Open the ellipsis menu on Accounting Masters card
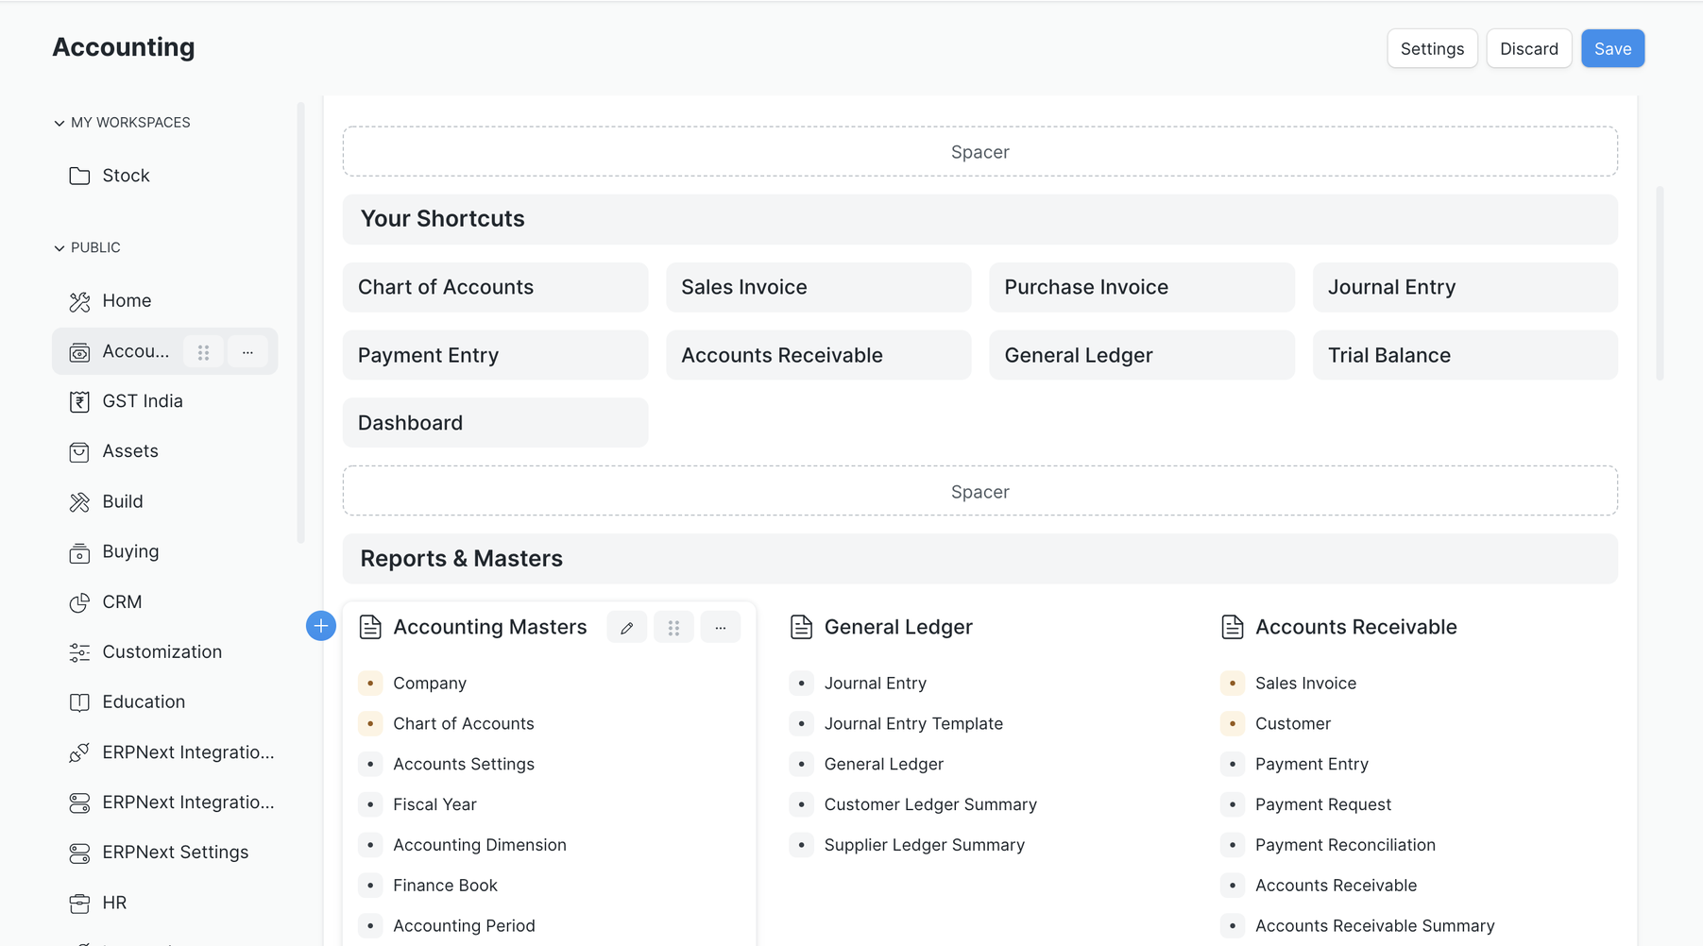The image size is (1703, 946). [x=721, y=628]
